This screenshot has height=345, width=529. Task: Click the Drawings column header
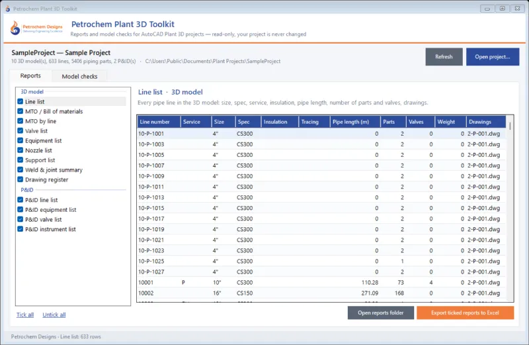[486, 122]
